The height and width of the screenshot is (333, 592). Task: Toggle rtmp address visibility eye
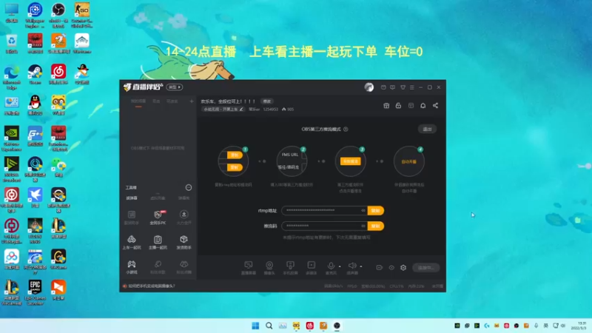pyautogui.click(x=363, y=210)
